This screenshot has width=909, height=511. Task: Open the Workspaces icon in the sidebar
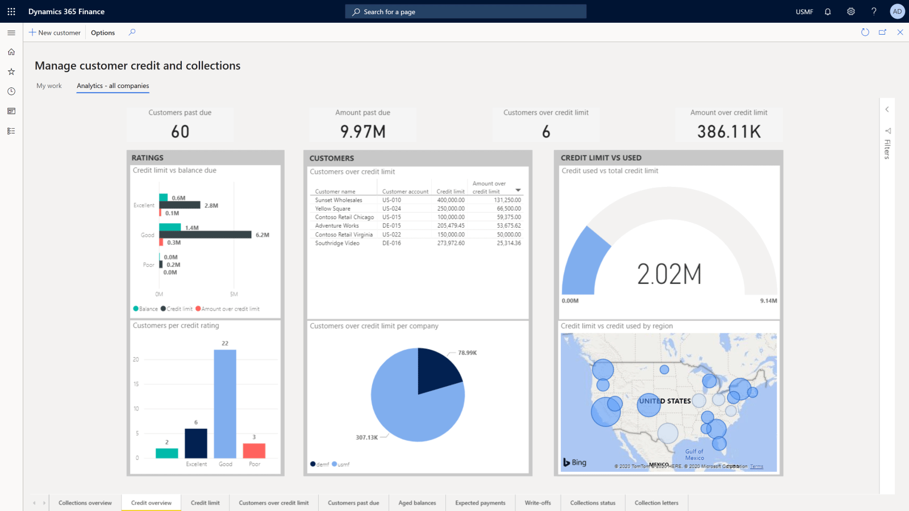[11, 111]
